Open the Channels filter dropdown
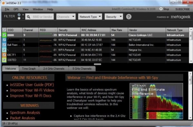The height and width of the screenshot is (127, 193). point(66,17)
